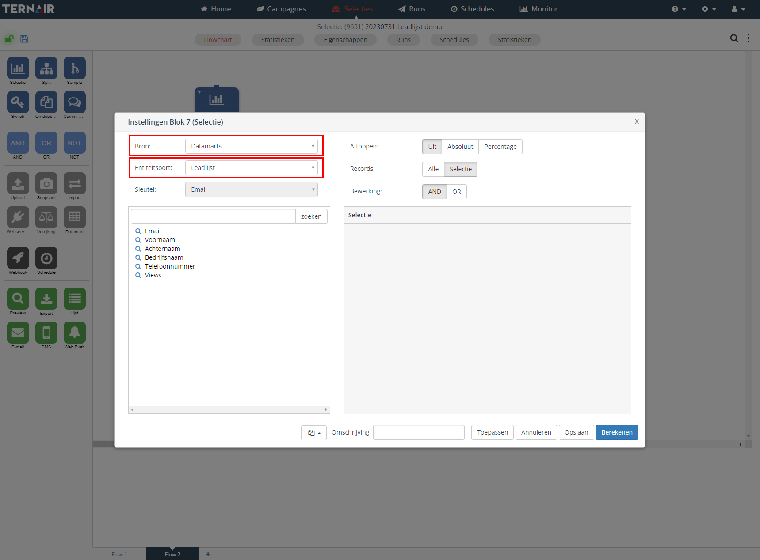760x560 pixels.
Task: Select the Bedrijfsnaam field in the list
Action: coord(164,257)
